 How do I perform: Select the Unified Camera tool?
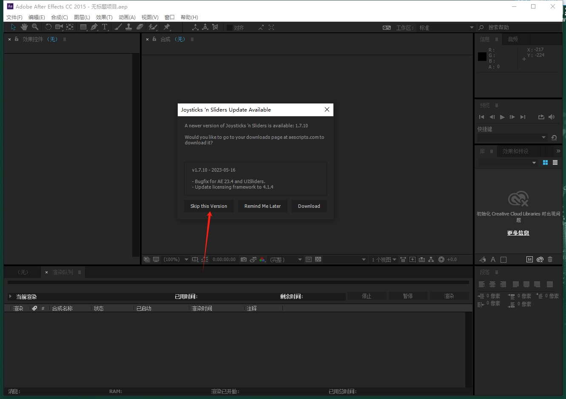click(59, 27)
